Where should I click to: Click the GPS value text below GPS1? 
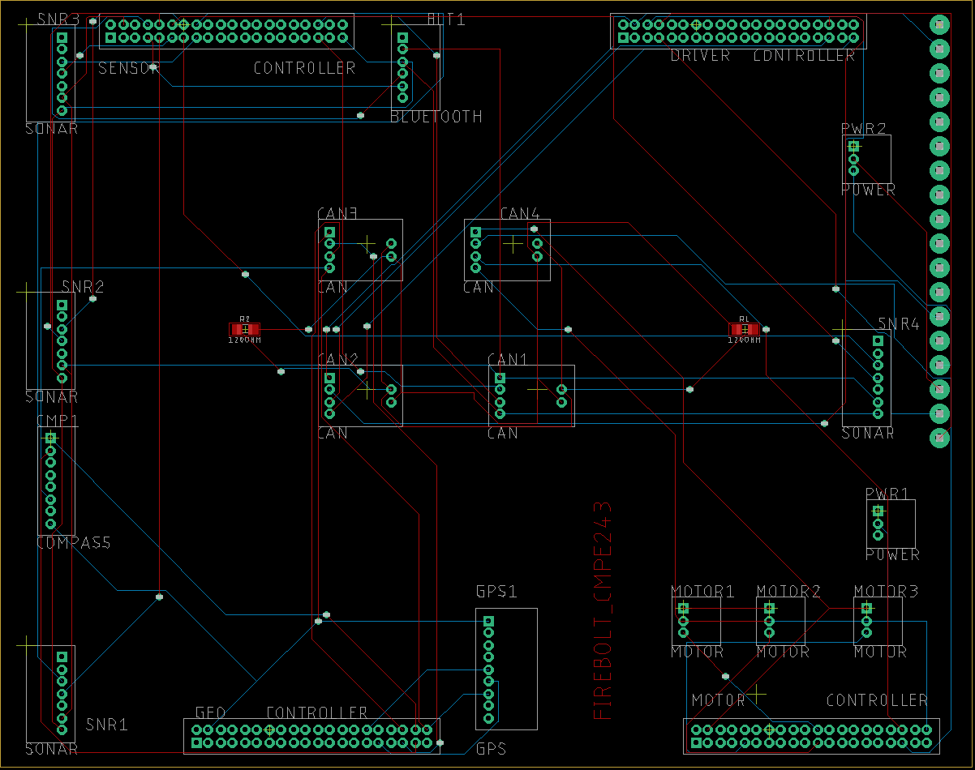pyautogui.click(x=491, y=749)
